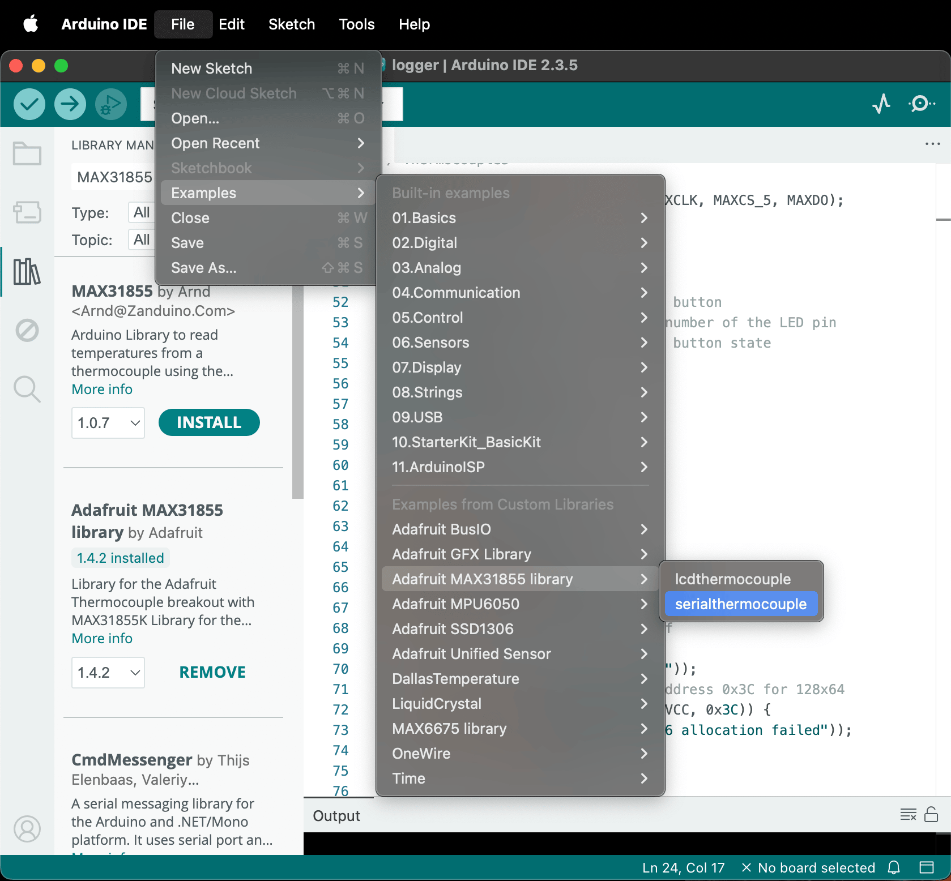Open the Tools menu
This screenshot has height=881, width=951.
(357, 24)
